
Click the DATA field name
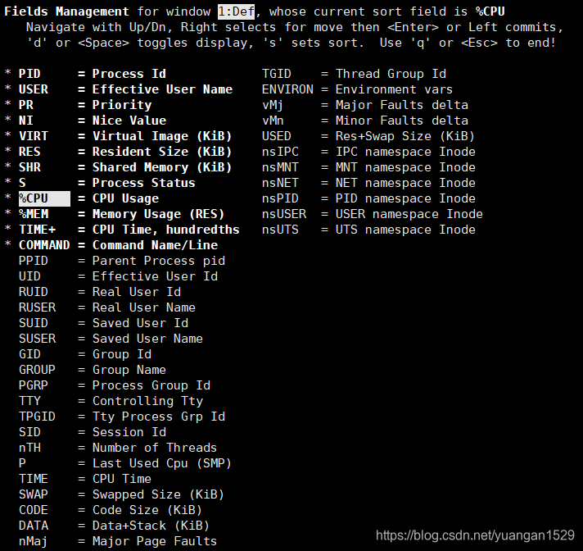[34, 526]
